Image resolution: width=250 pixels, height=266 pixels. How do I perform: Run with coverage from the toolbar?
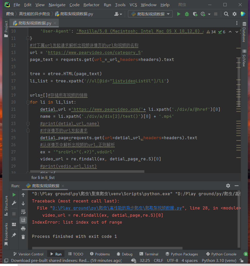point(195,14)
